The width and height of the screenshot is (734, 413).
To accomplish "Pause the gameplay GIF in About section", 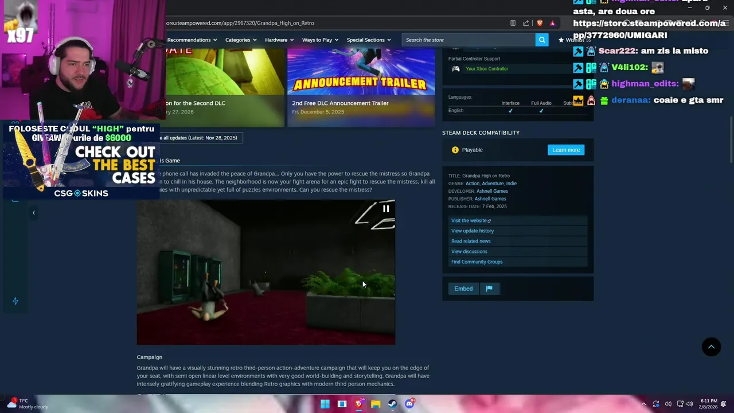I will coord(386,209).
